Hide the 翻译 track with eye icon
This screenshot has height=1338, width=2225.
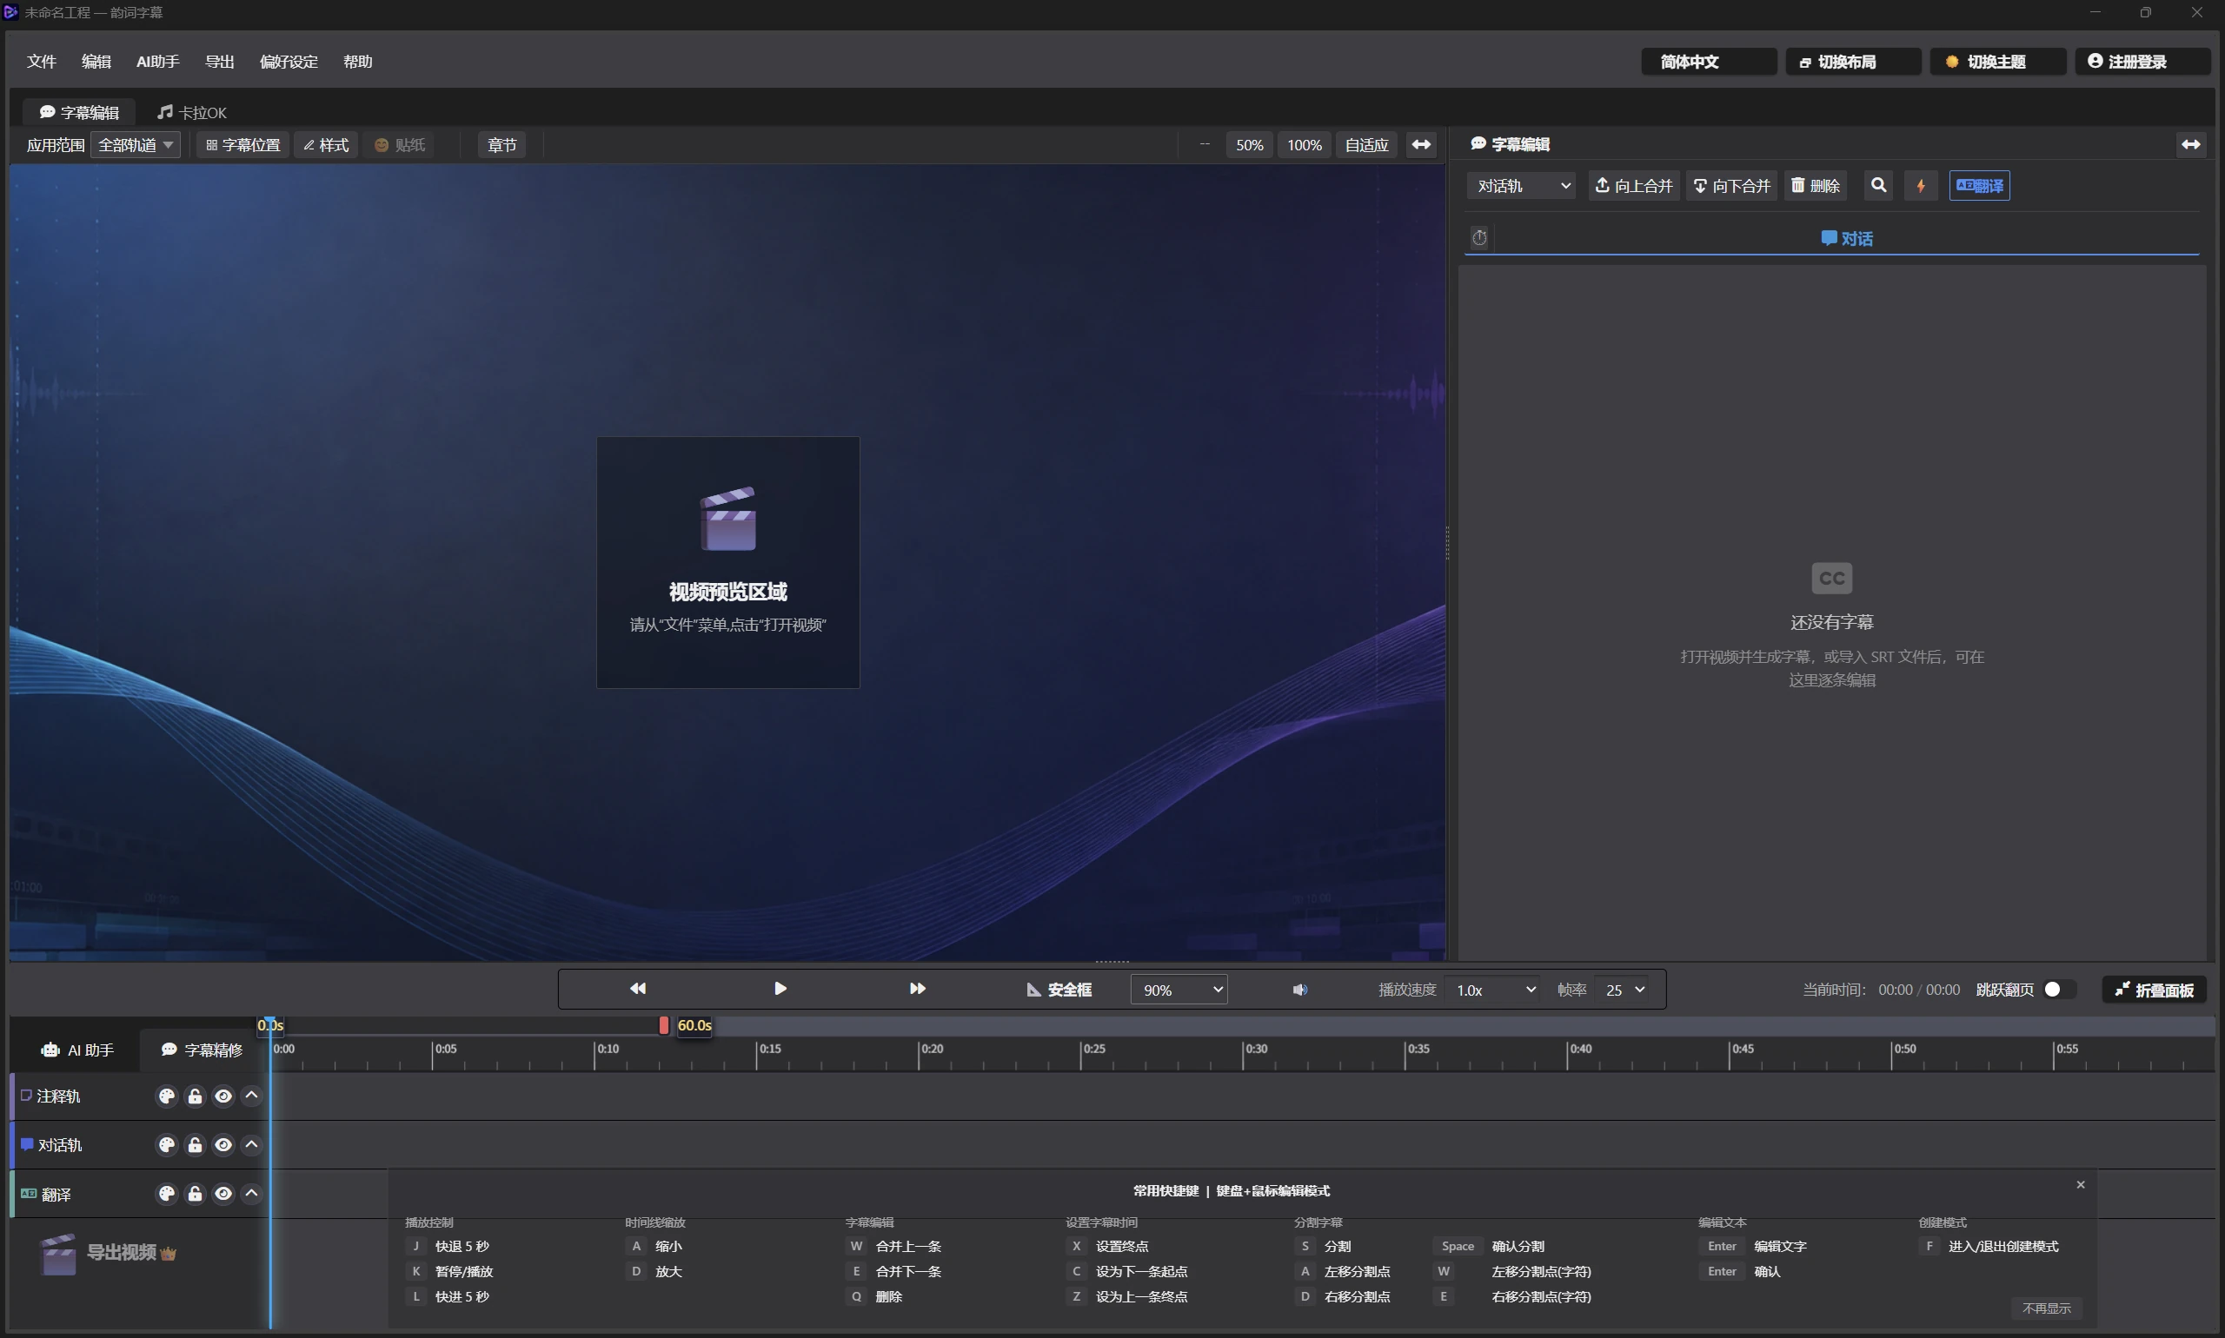(222, 1194)
